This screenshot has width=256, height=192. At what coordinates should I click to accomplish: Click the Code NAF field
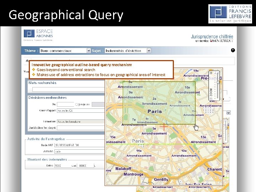[x=80, y=145]
